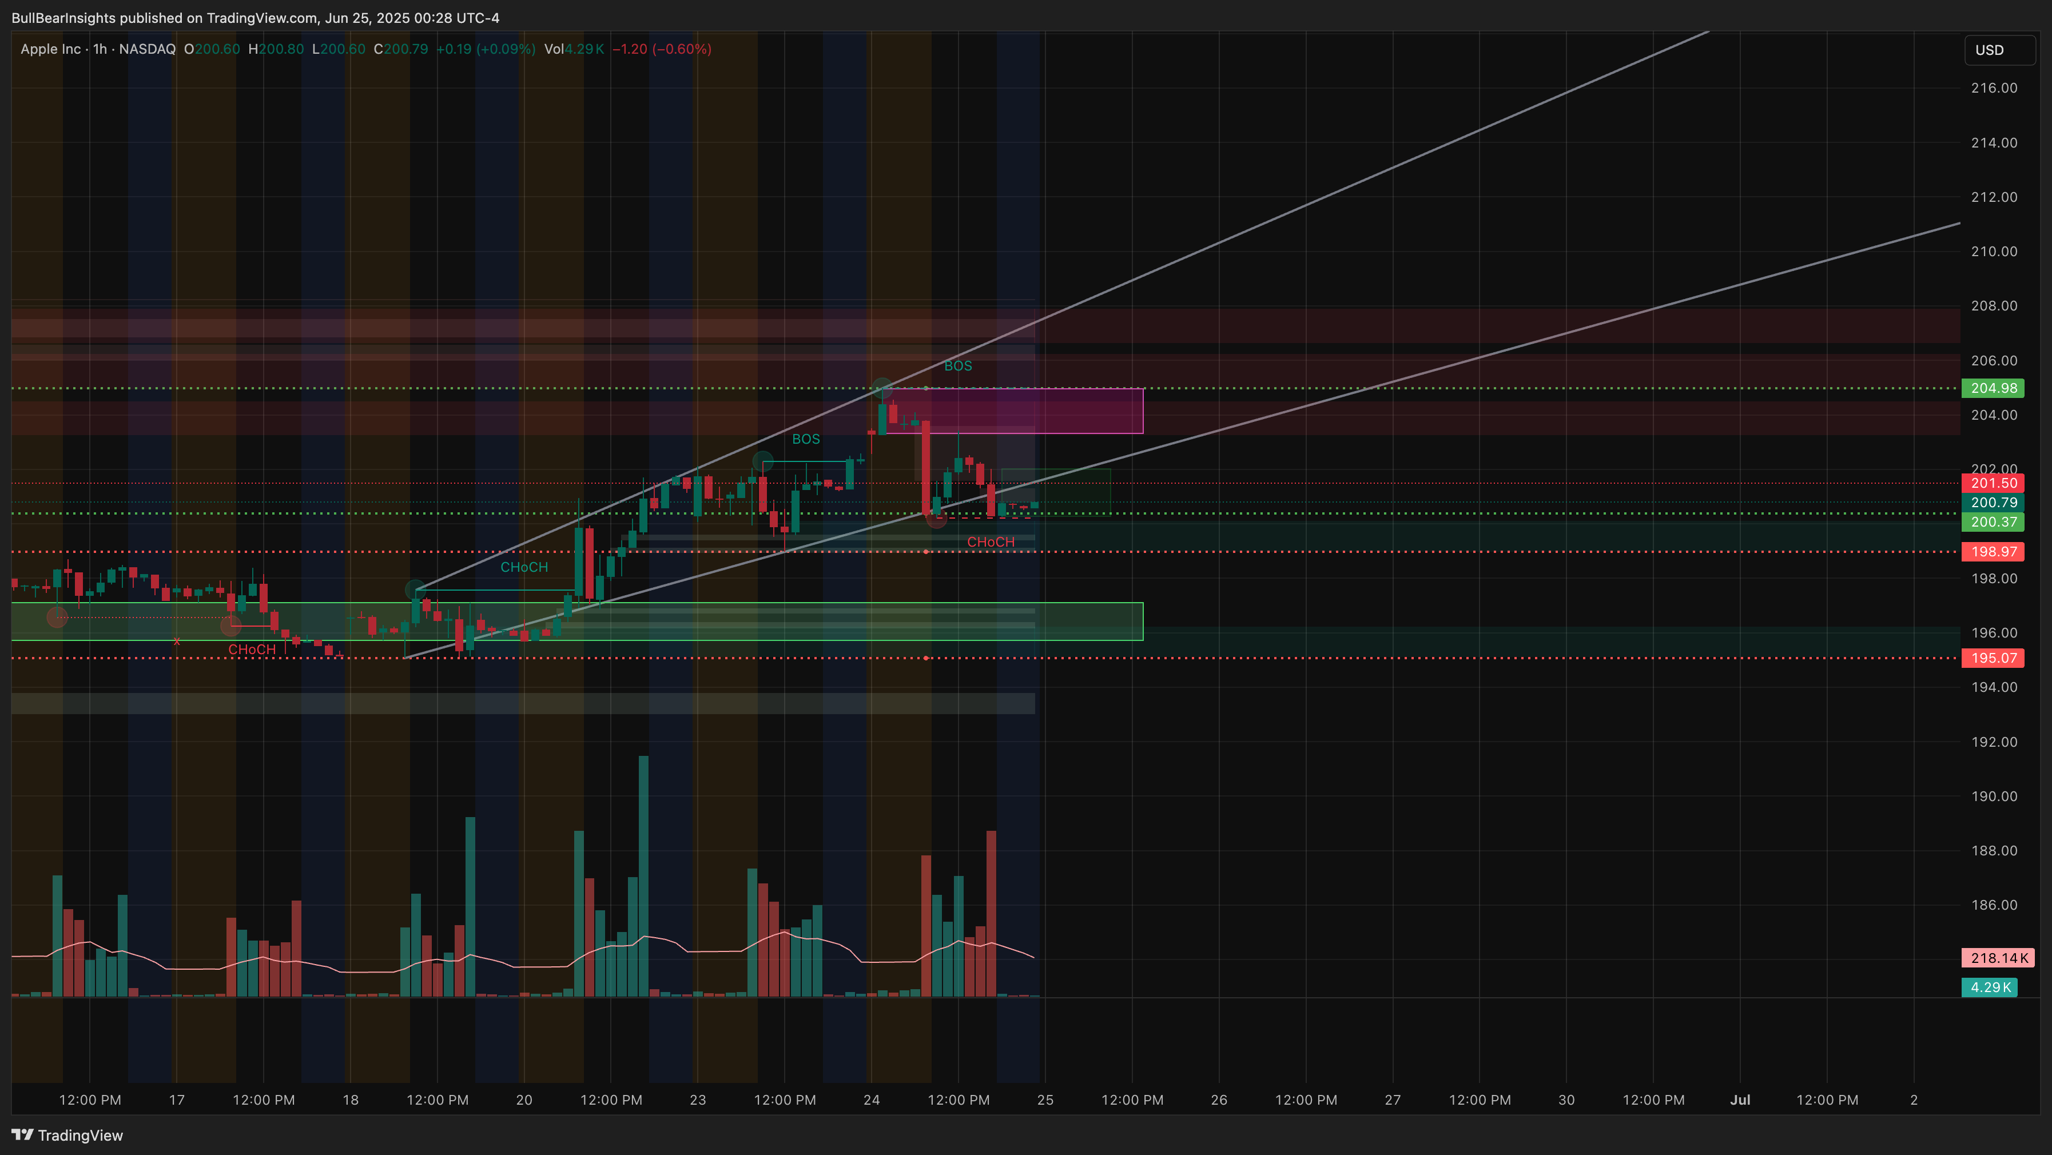Click the current price label 200.79
The width and height of the screenshot is (2052, 1155).
(1994, 502)
